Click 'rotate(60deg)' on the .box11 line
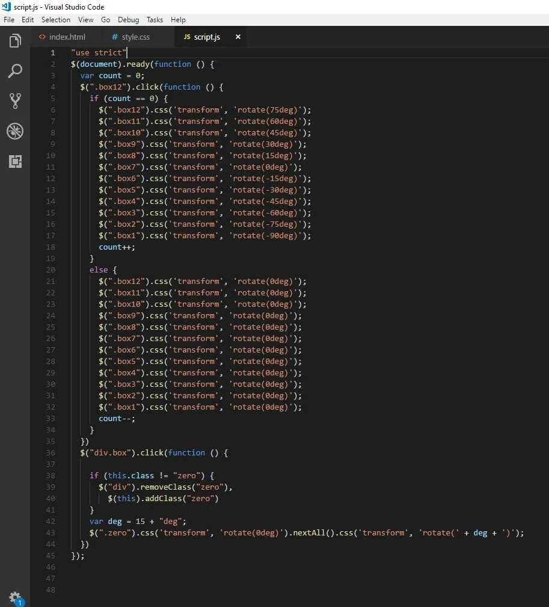 268,121
